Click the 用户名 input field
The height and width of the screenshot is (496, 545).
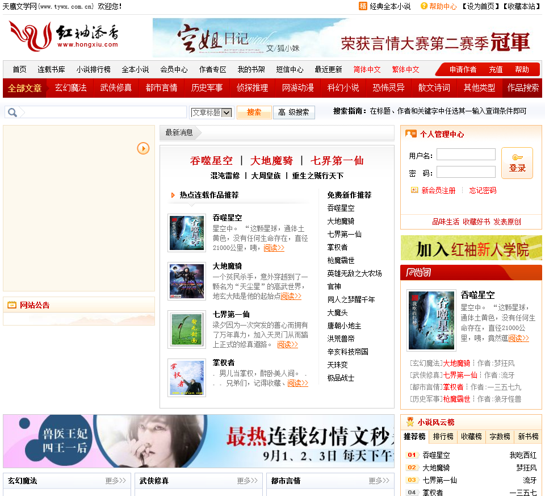(x=466, y=155)
